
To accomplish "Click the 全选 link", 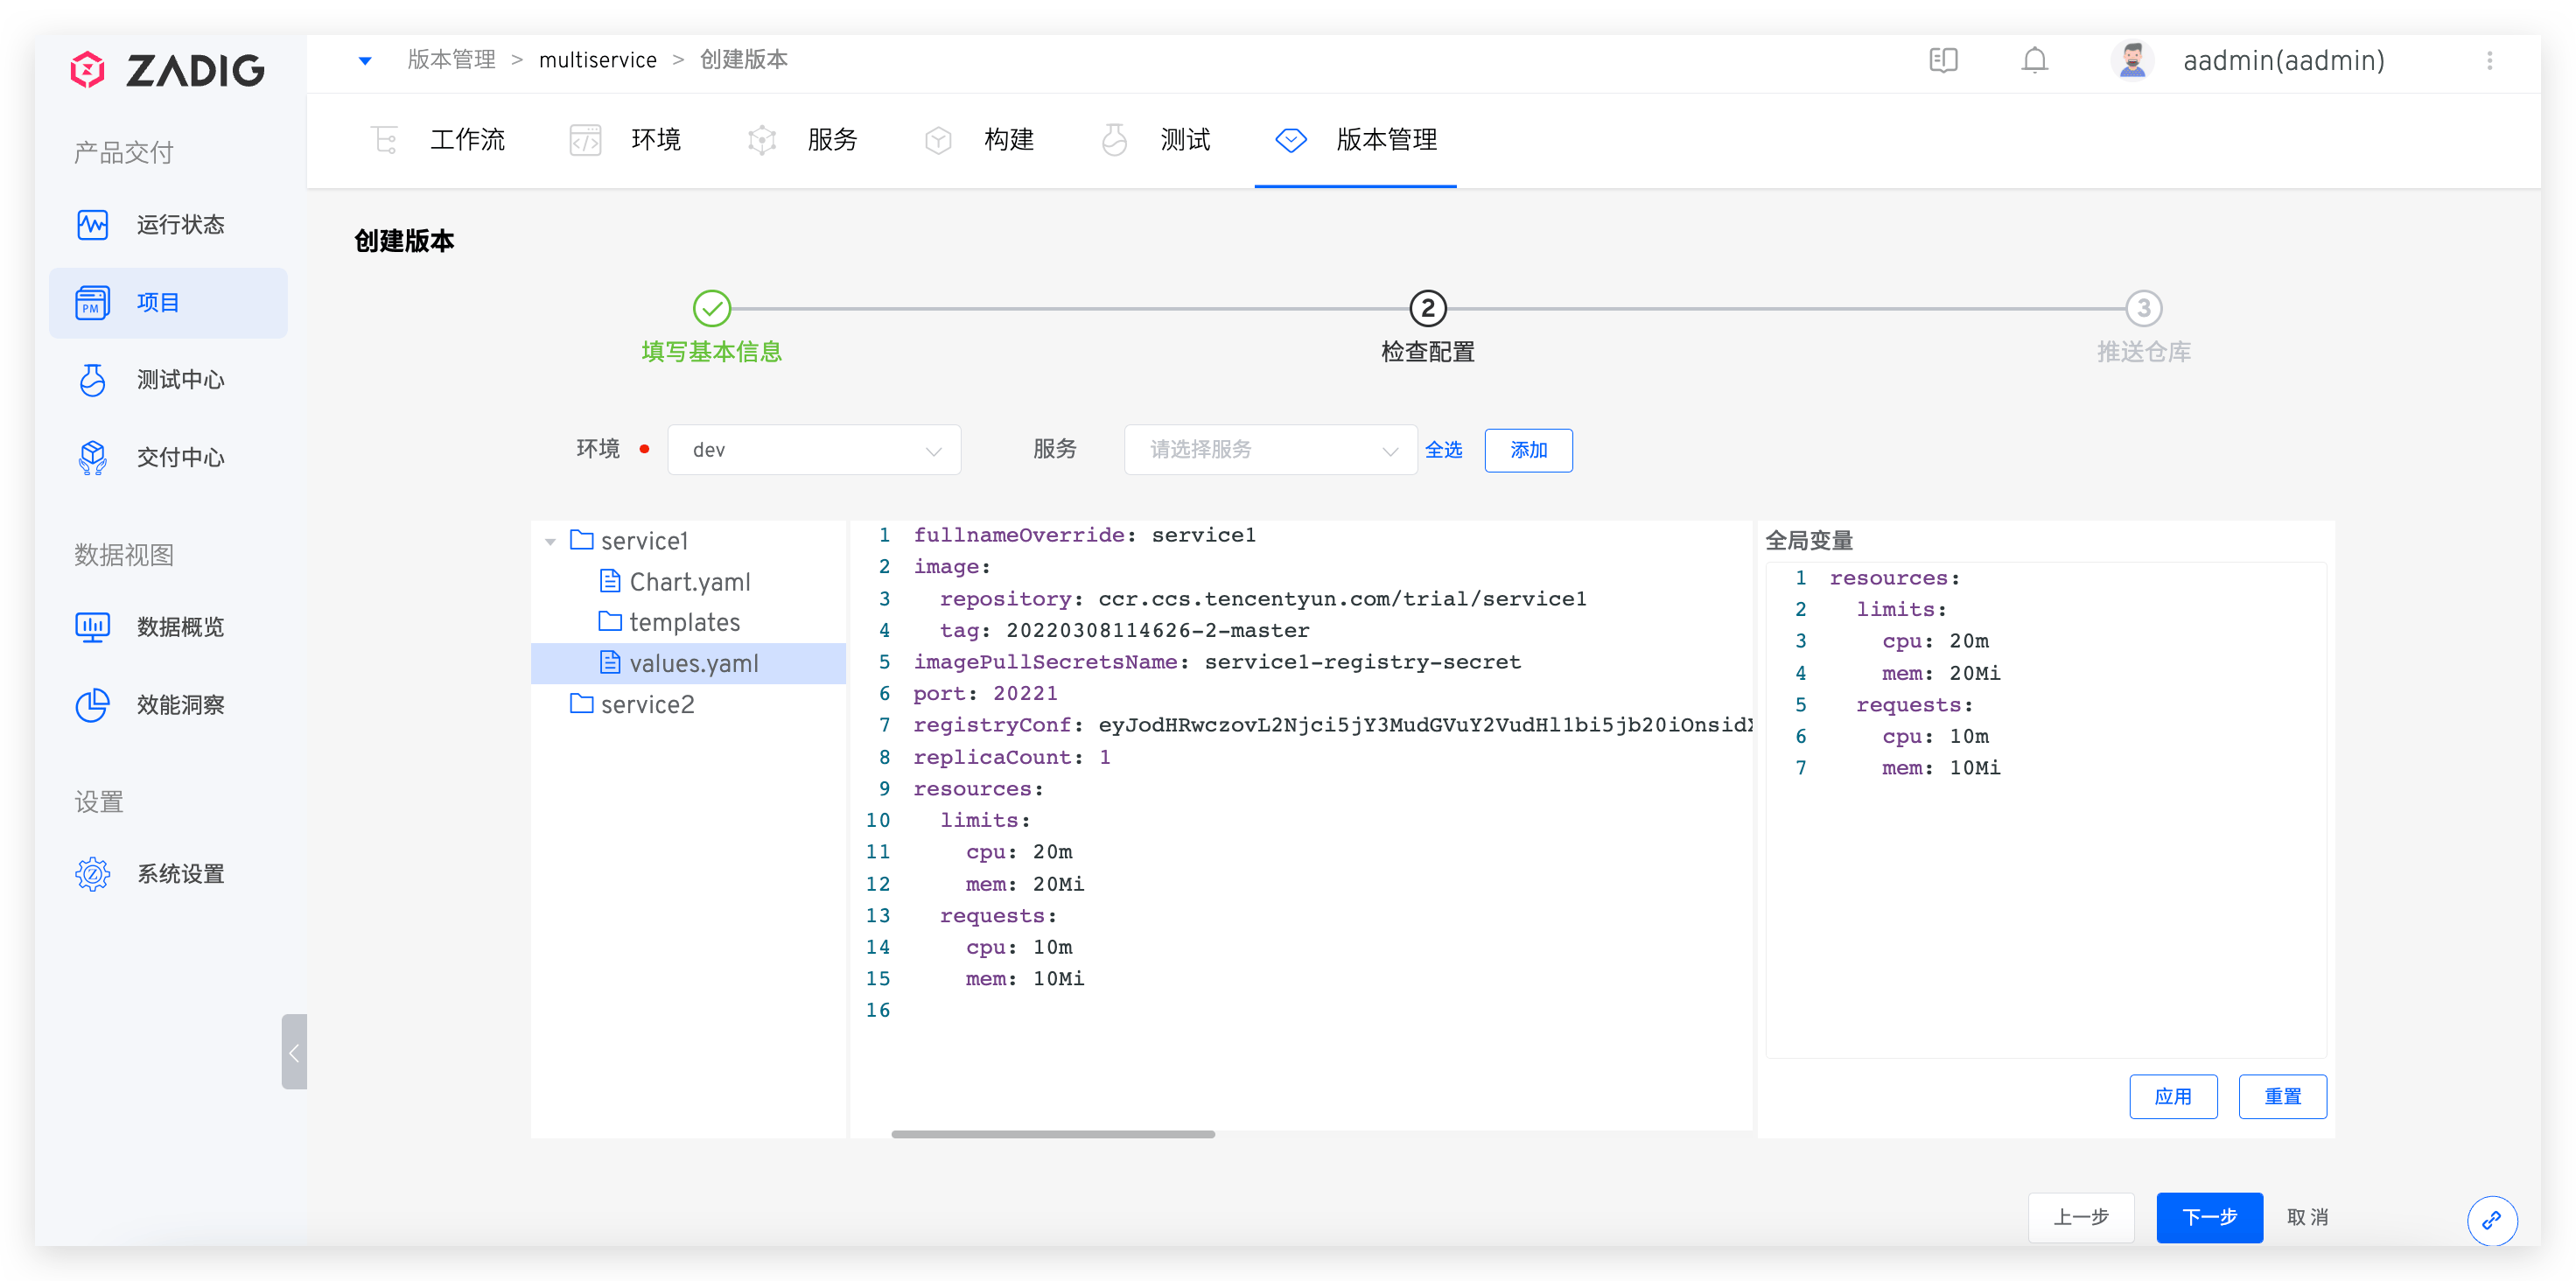I will pos(1443,450).
